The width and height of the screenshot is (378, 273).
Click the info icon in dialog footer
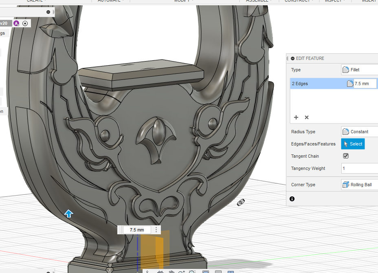click(292, 199)
